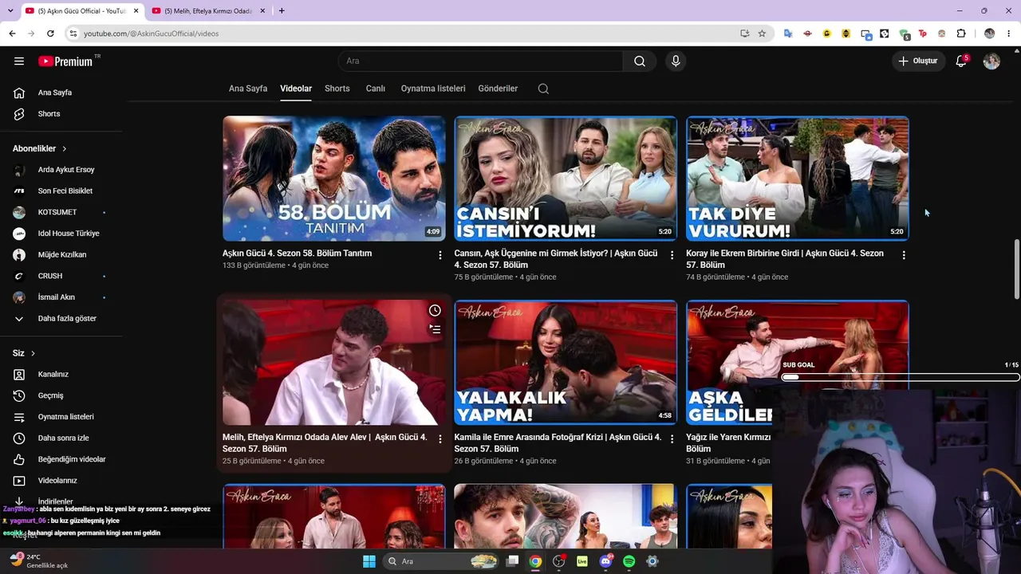Click the Chrome address bar URL
Screen dimensions: 1021x574
[151, 33]
